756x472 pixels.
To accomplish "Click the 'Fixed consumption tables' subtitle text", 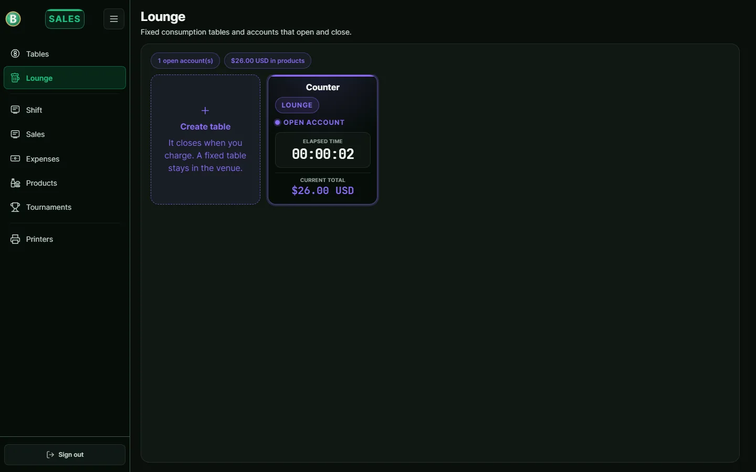I will click(246, 33).
